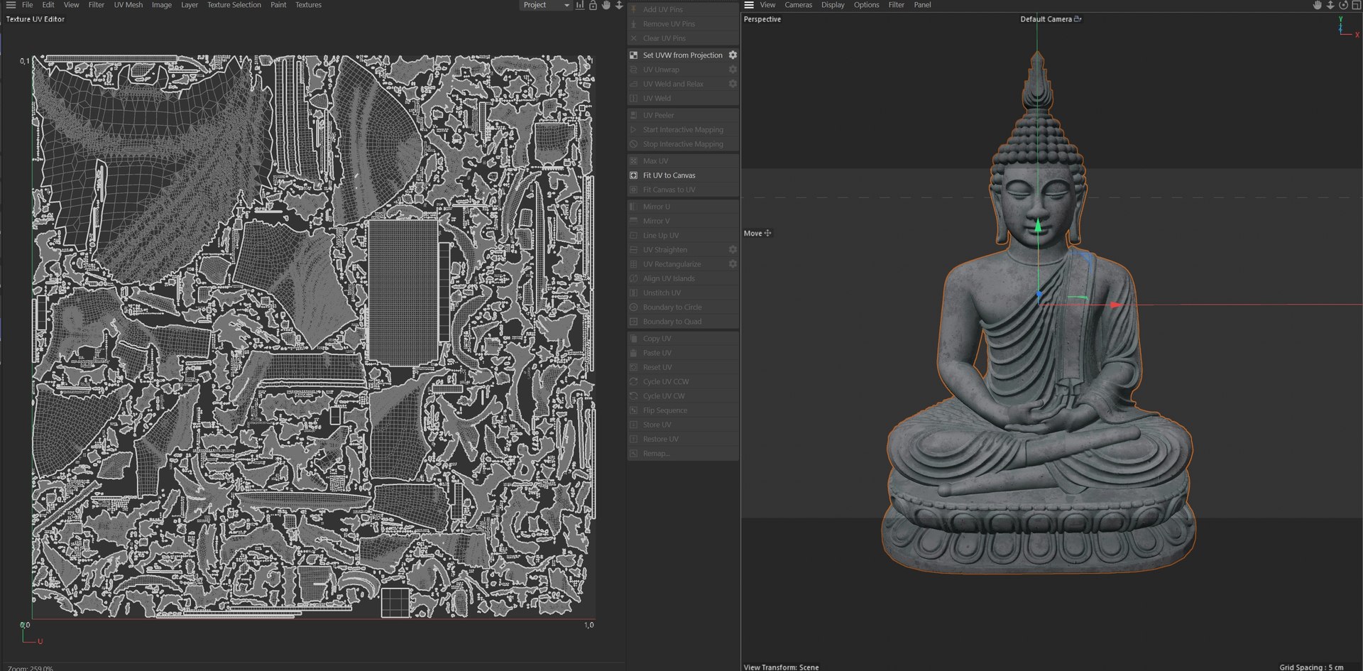Image resolution: width=1363 pixels, height=671 pixels.
Task: Click the viewport pan hand icon
Action: 1318,5
